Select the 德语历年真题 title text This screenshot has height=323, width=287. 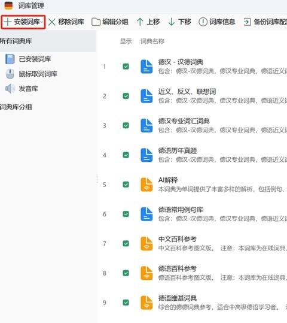(178, 150)
